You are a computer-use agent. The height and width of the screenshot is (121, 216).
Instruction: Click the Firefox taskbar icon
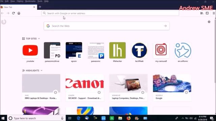pyautogui.click(x=129, y=118)
